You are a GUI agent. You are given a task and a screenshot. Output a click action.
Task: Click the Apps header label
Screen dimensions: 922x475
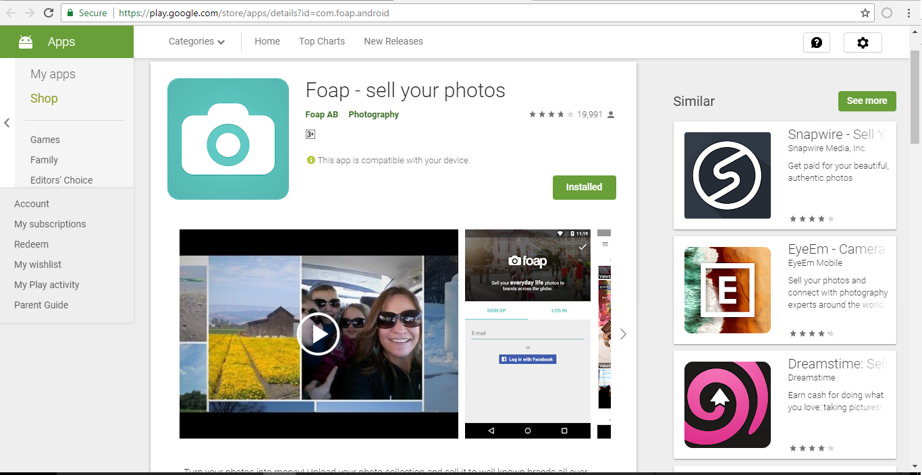(x=61, y=42)
